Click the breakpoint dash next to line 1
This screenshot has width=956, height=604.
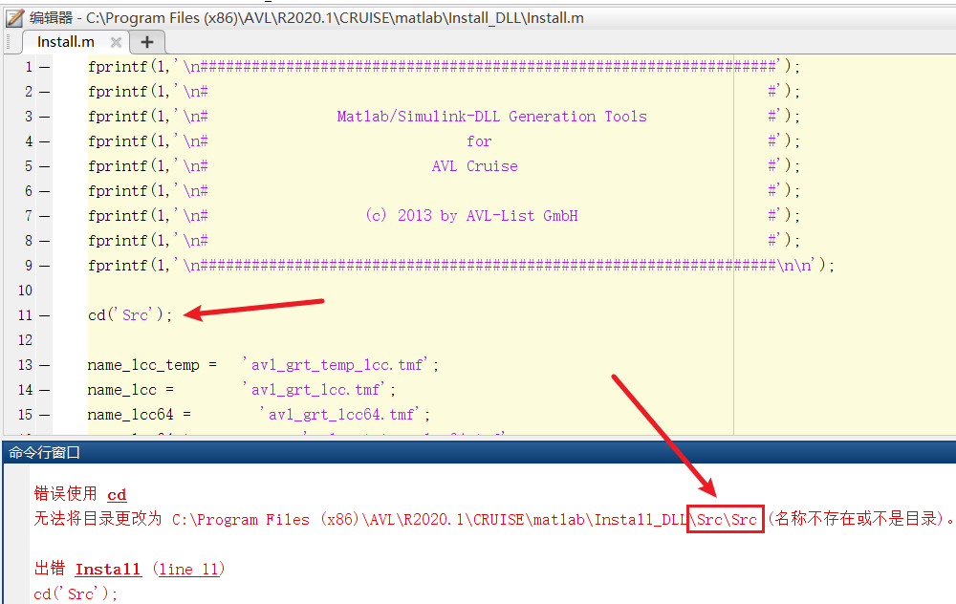(44, 66)
